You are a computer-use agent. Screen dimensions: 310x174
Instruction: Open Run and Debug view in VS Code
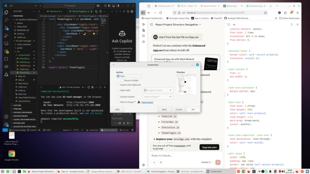tap(6, 36)
